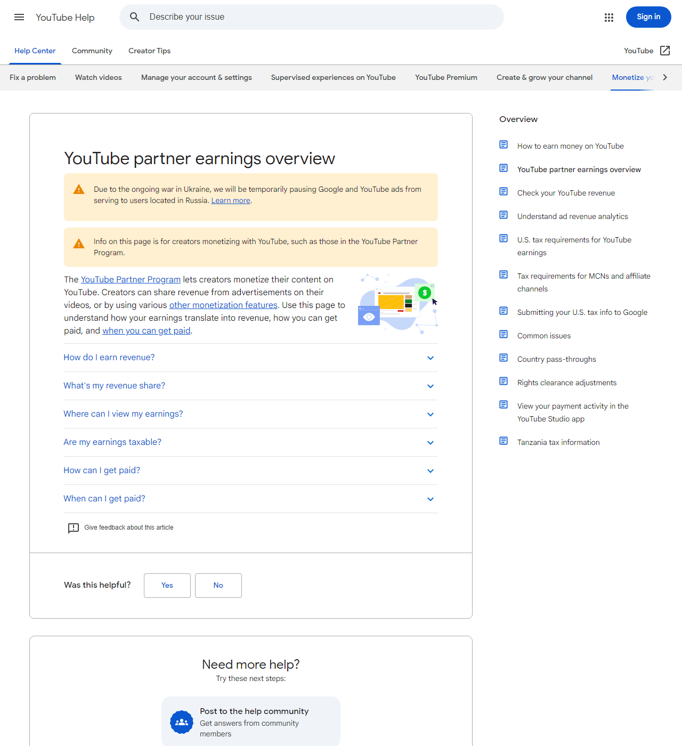The height and width of the screenshot is (746, 682).
Task: Open the hamburger main menu
Action: pos(19,17)
